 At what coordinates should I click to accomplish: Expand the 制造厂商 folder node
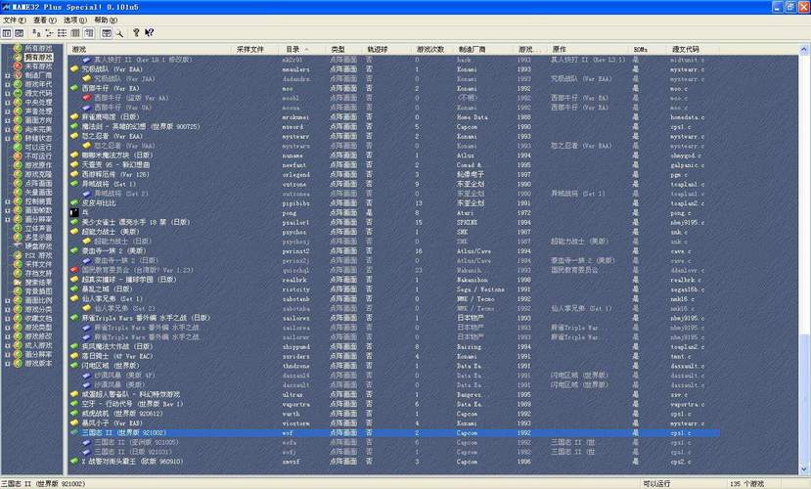point(7,75)
